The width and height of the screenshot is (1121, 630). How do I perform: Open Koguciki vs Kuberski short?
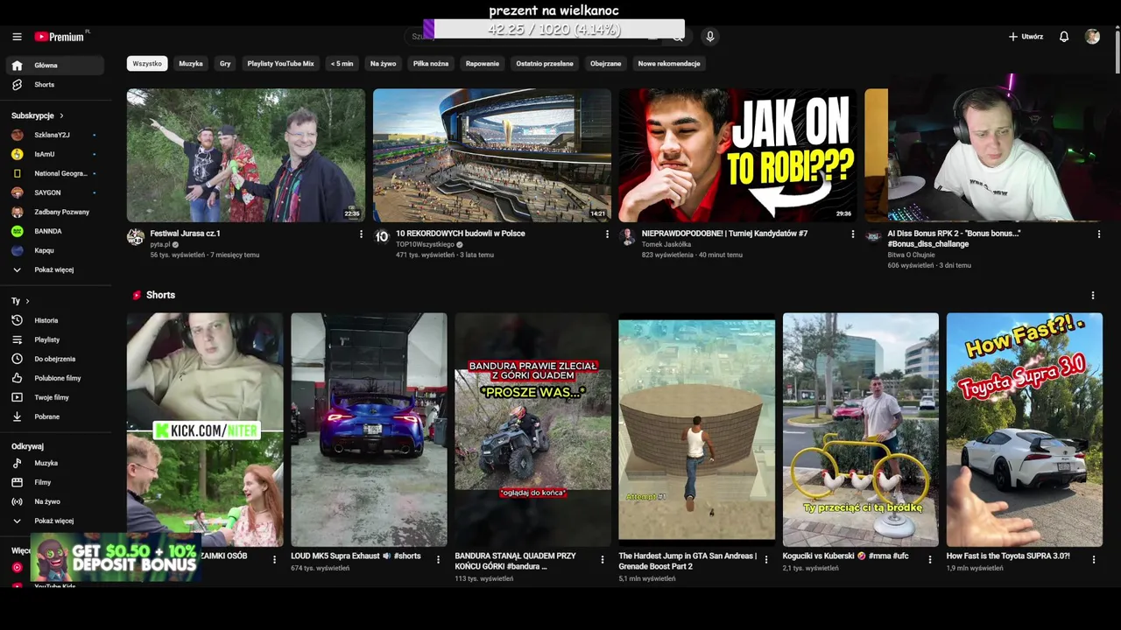(x=861, y=430)
